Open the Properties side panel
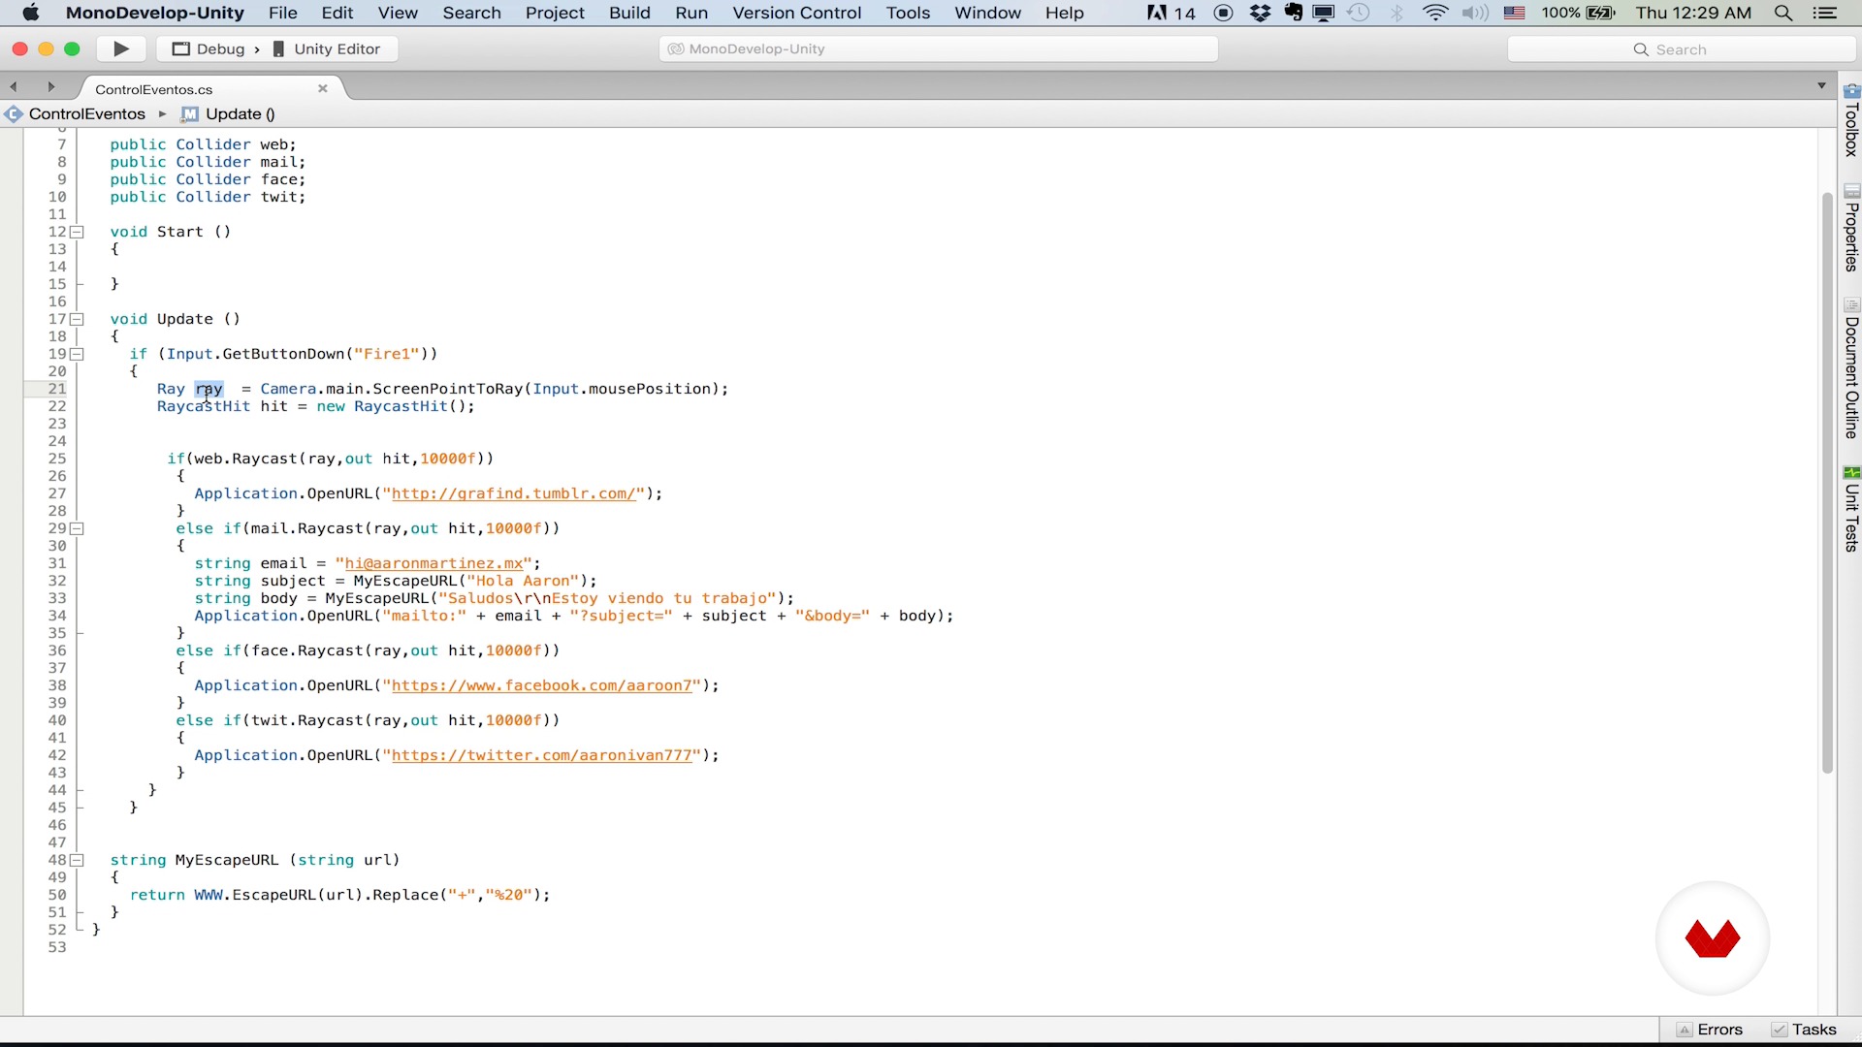This screenshot has width=1862, height=1047. (x=1851, y=228)
